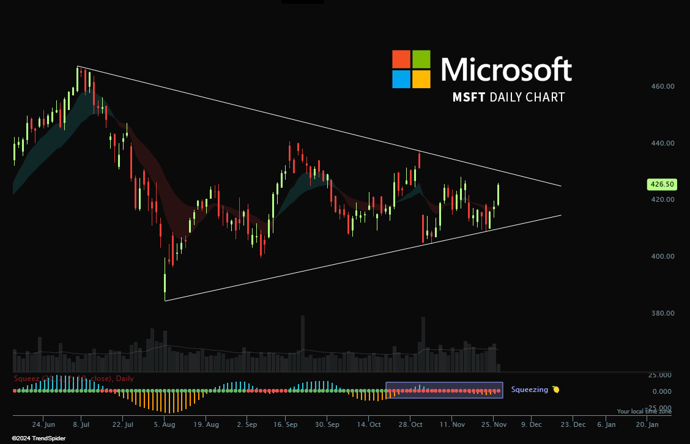Viewport: 690px width, 444px height.
Task: Click the "Microsoft" wordmark text
Action: coord(506,70)
